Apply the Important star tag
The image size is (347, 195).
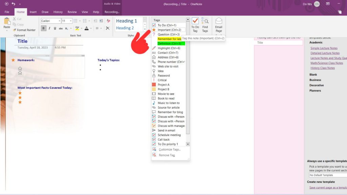click(169, 30)
